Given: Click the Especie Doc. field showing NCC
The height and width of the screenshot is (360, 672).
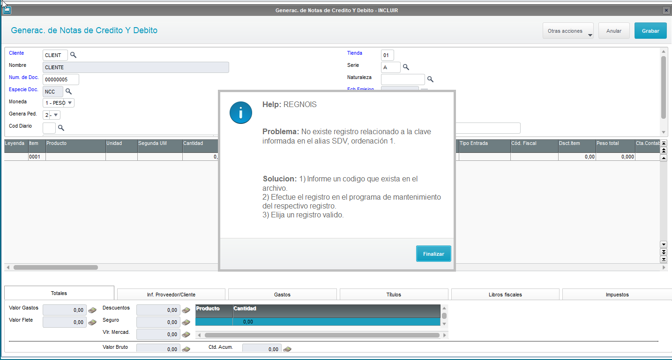Looking at the screenshot, I should click(x=53, y=92).
